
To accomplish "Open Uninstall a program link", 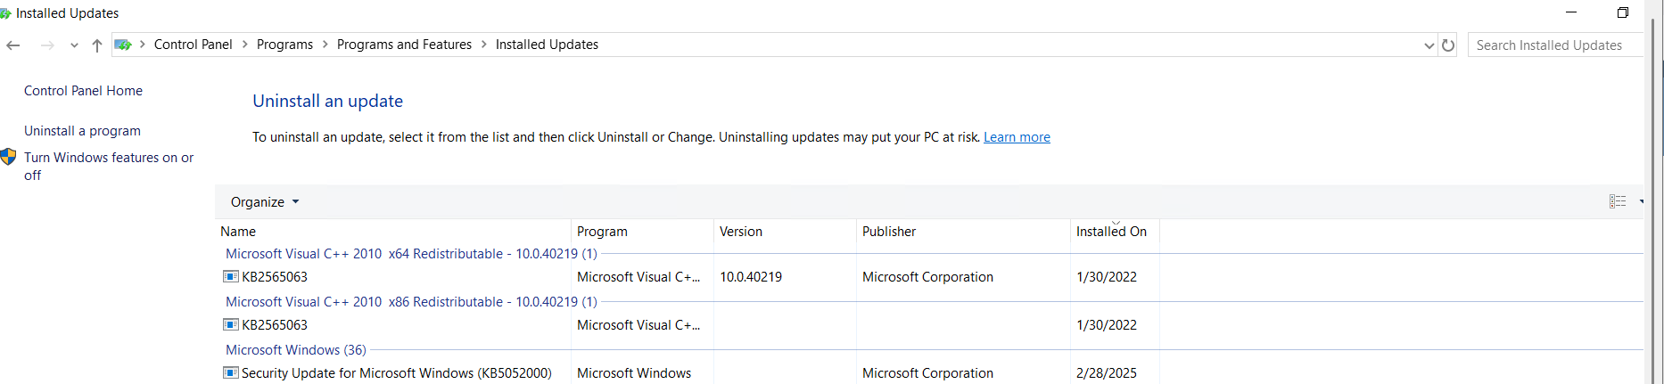I will 82,131.
